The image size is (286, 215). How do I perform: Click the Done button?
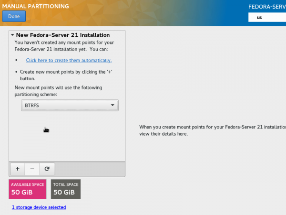pos(14,16)
